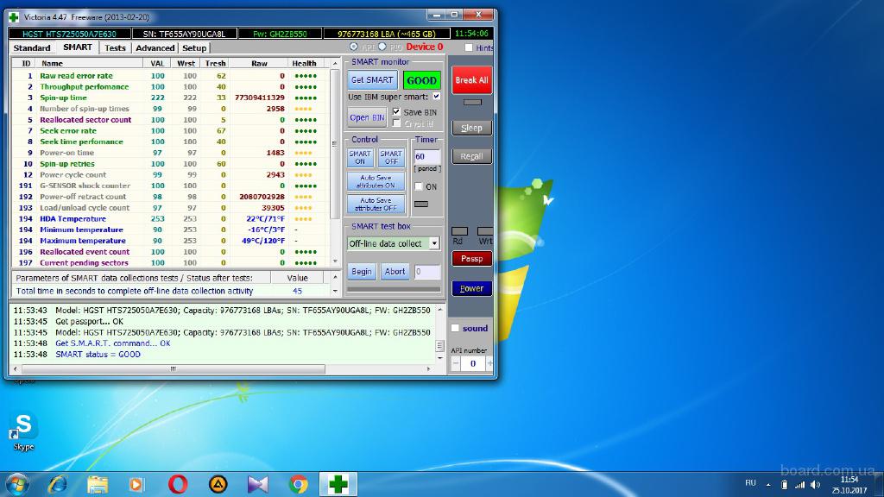Select the API radio button

tap(354, 47)
